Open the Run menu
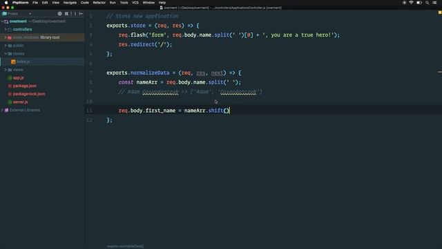 click(x=113, y=3)
